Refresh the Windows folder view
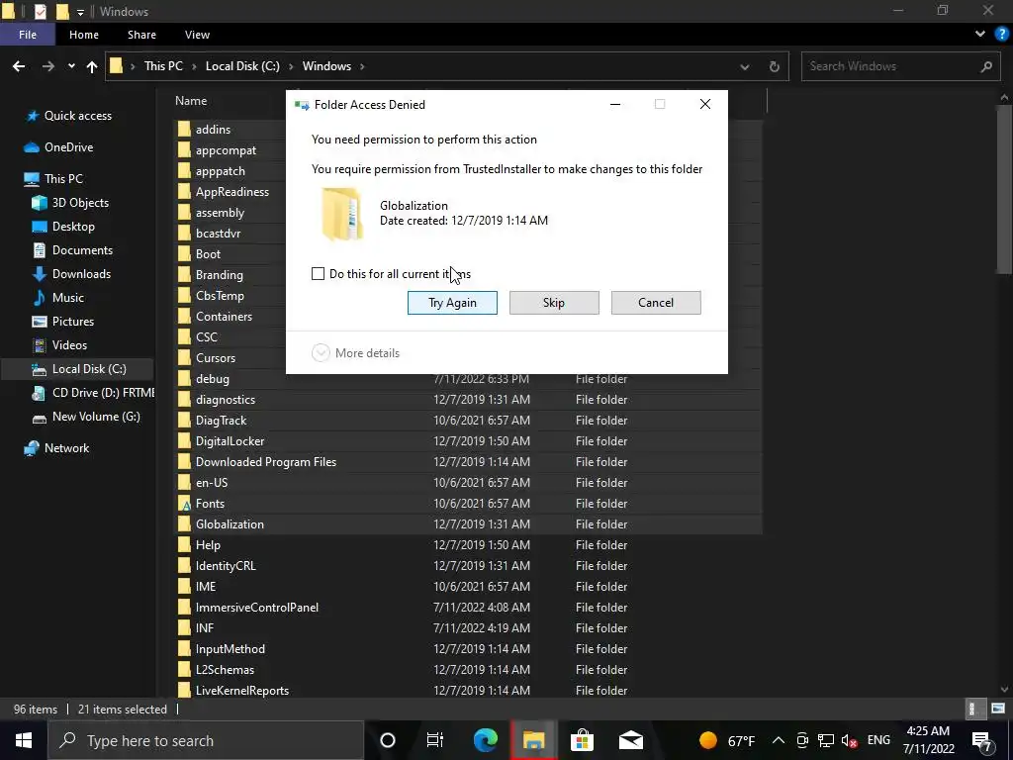 tap(774, 66)
